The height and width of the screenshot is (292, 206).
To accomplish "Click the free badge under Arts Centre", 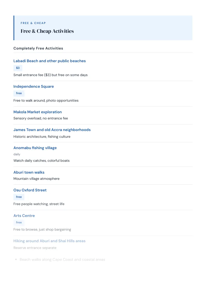I will click(x=19, y=223).
